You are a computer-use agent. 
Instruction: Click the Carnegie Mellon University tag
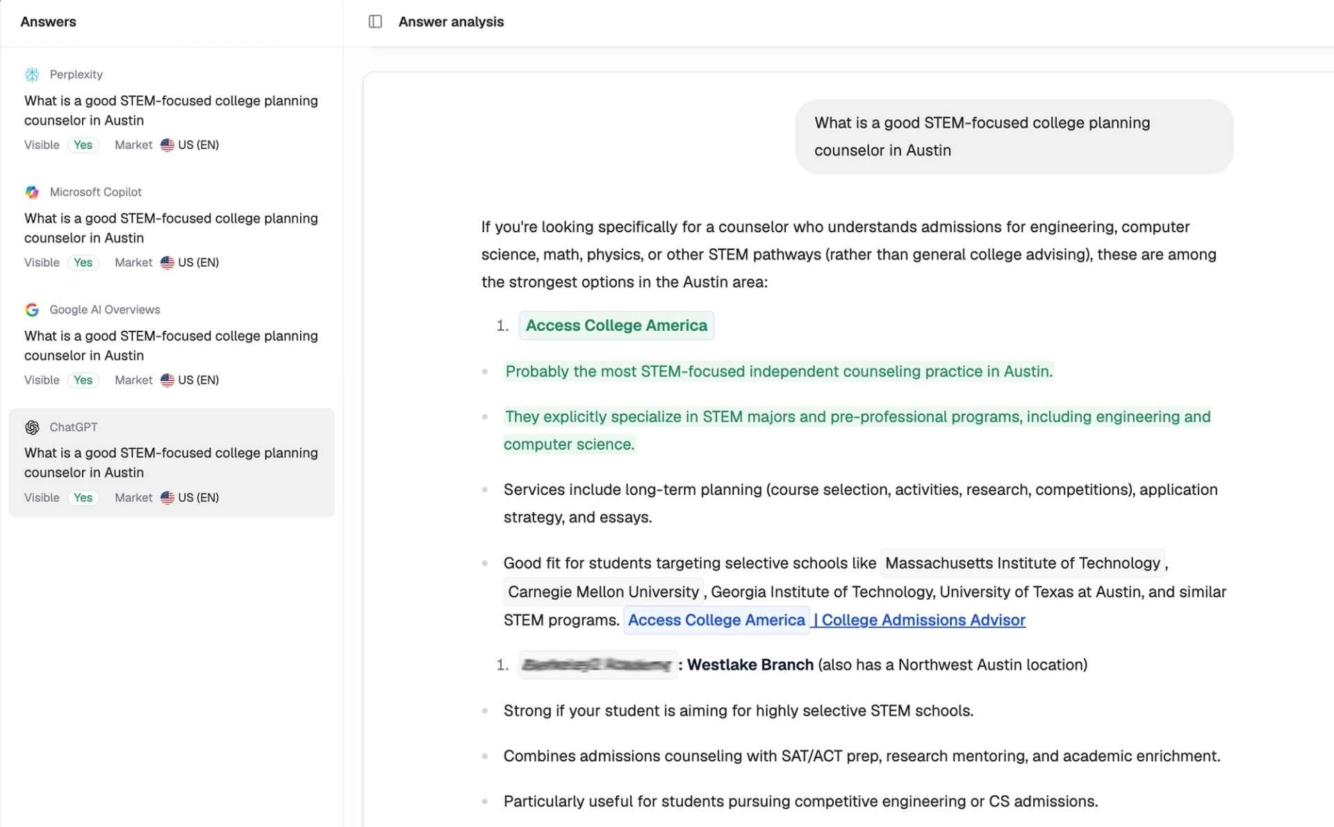click(603, 592)
